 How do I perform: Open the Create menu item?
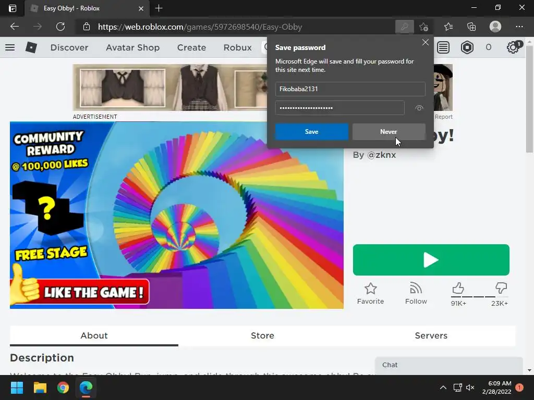pos(191,47)
